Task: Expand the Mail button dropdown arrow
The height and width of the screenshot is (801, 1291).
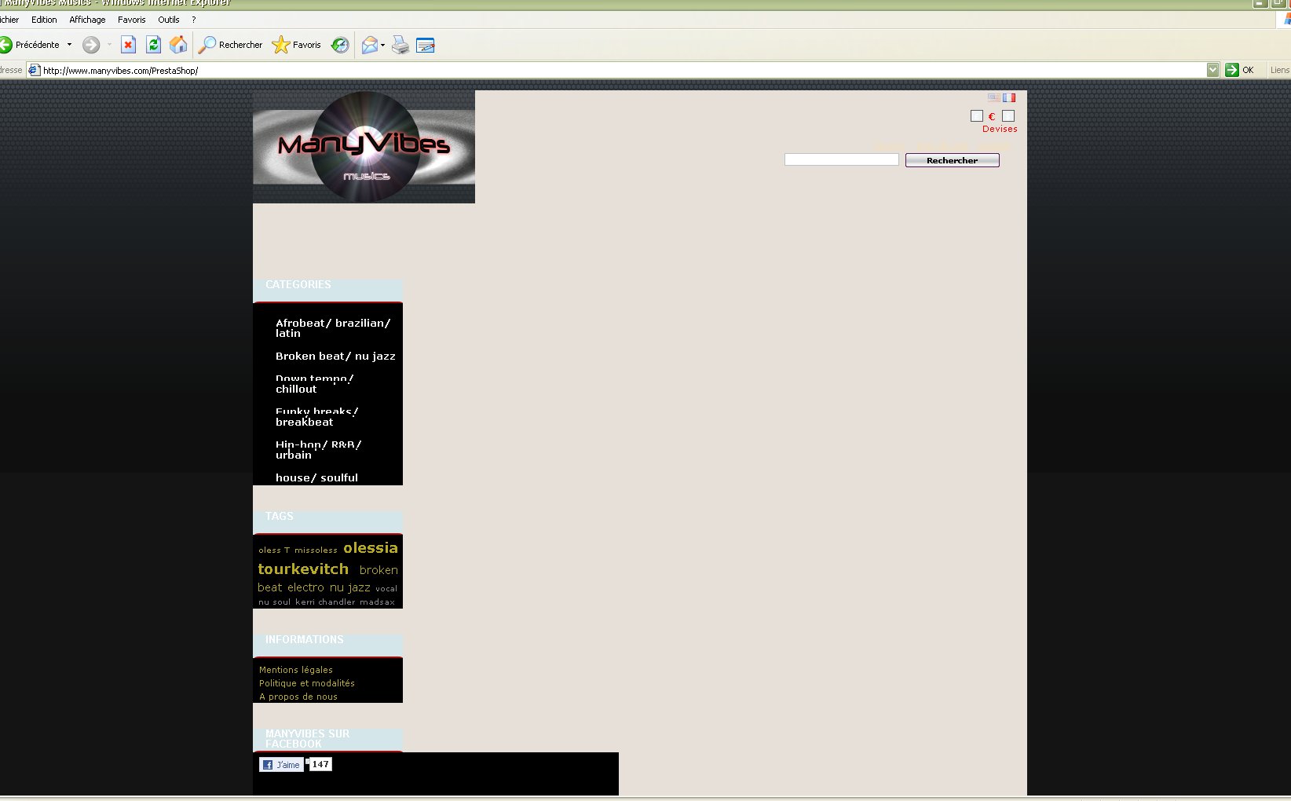Action: pyautogui.click(x=383, y=46)
